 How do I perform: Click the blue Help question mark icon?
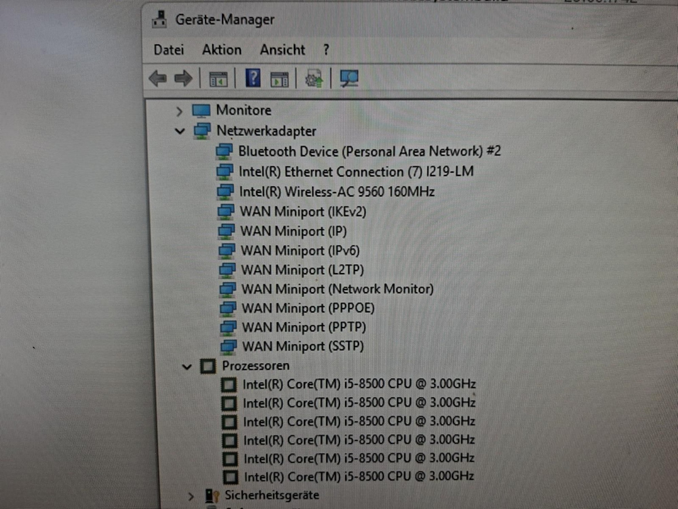click(253, 78)
